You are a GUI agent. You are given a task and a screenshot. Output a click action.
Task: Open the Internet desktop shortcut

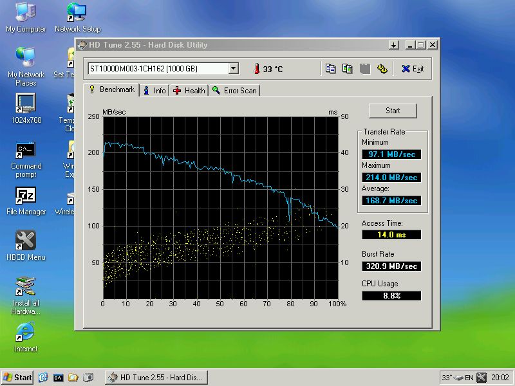click(x=26, y=337)
